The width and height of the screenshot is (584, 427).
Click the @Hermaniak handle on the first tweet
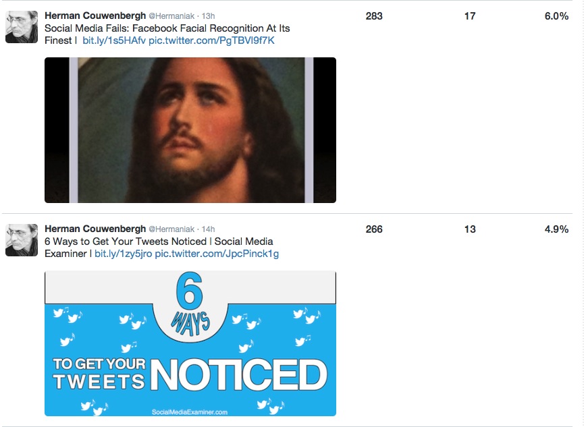[x=171, y=16]
